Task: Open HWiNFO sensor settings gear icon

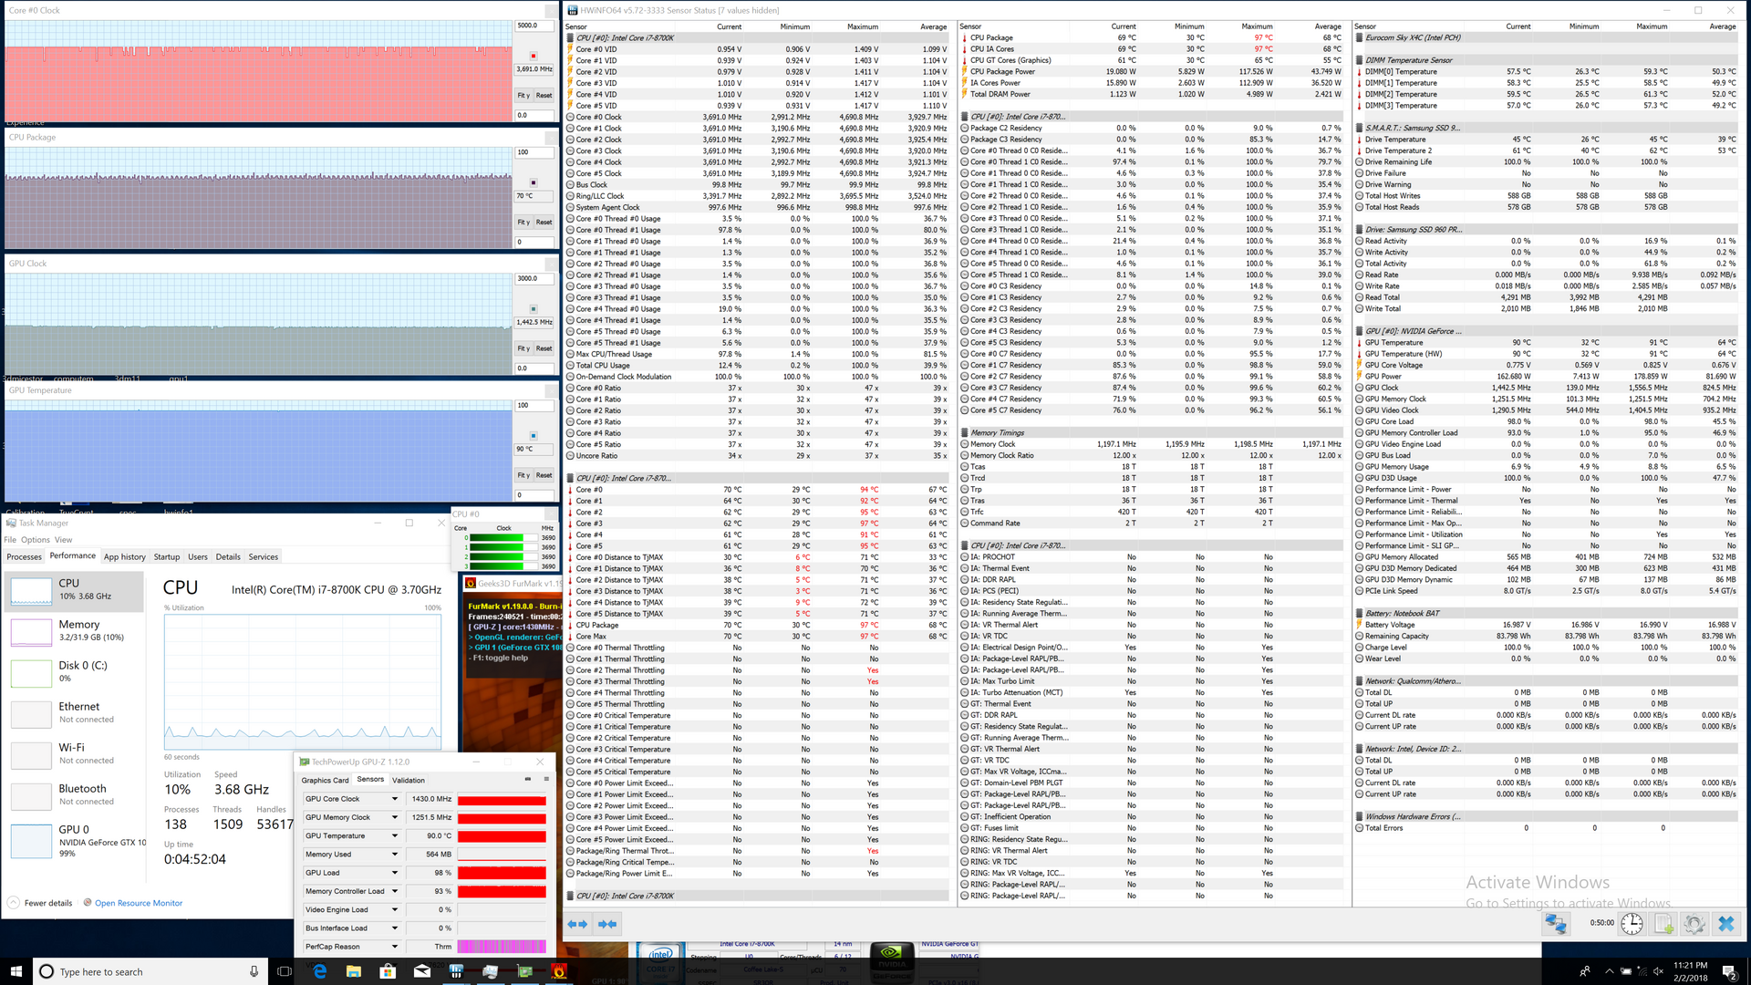Action: pos(1694,923)
